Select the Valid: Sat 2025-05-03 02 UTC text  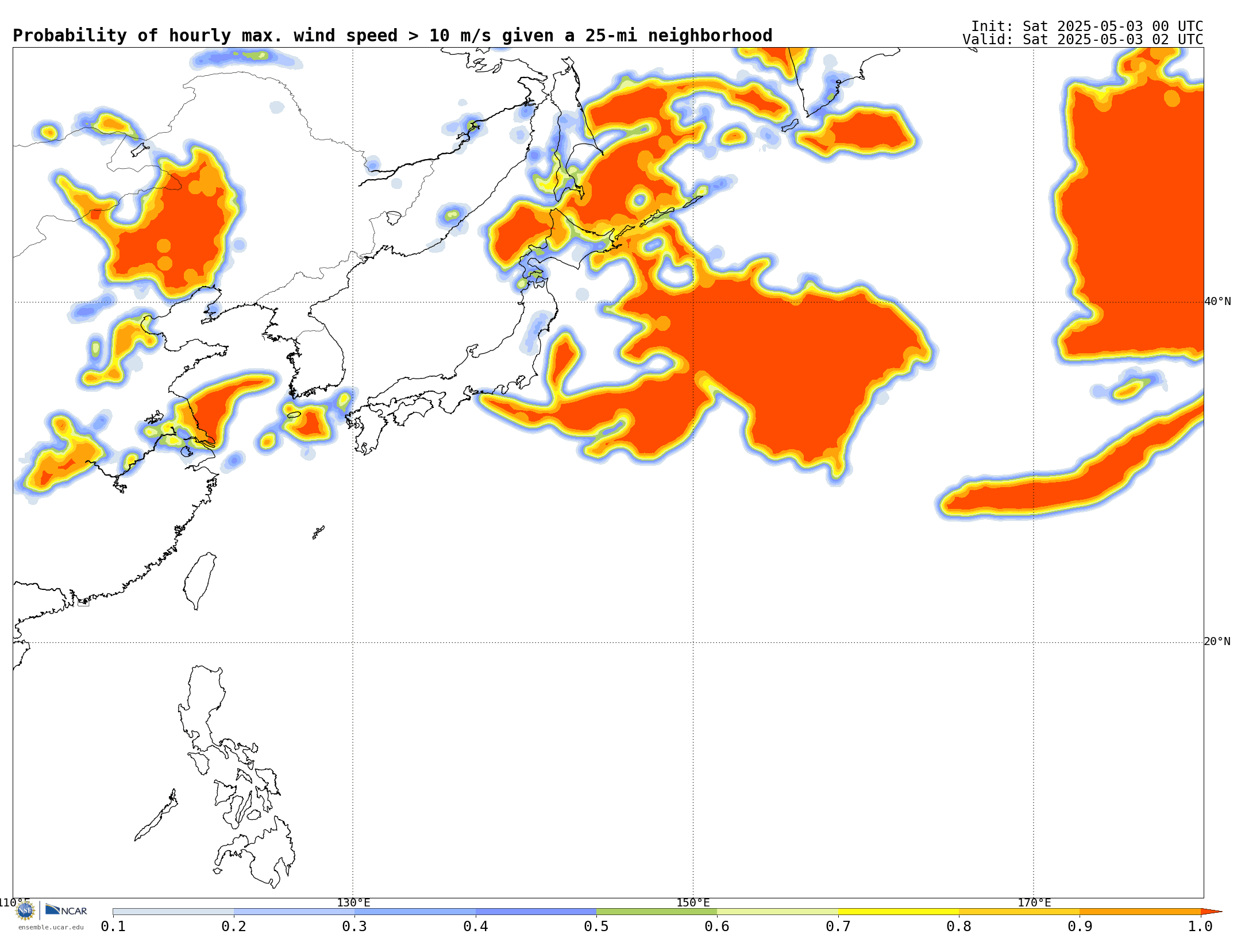1083,40
